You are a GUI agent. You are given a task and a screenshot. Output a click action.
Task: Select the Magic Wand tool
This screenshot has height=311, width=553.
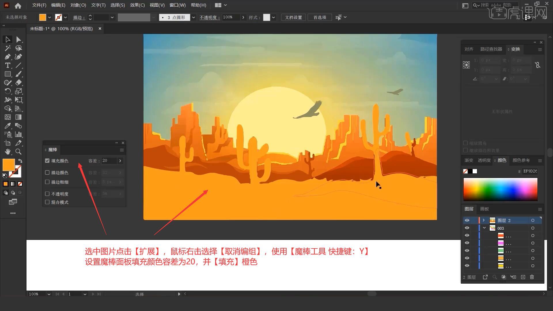pyautogui.click(x=7, y=48)
